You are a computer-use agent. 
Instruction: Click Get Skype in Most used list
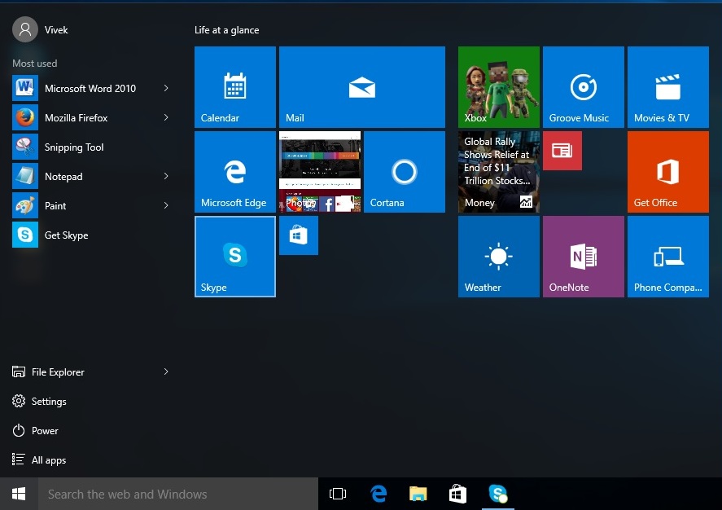tap(92, 235)
